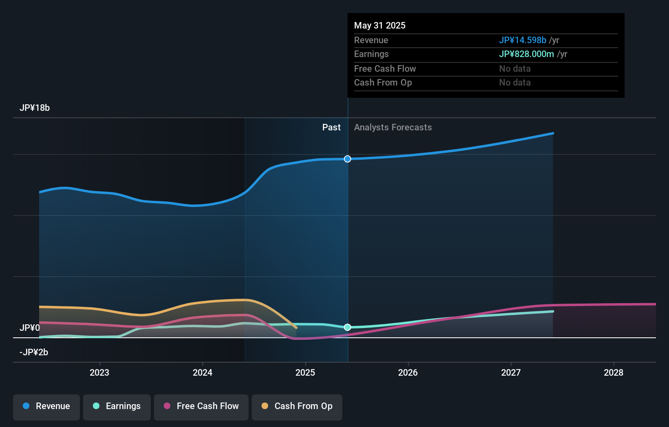Click the 2024 x-axis label
669x427 pixels.
pyautogui.click(x=202, y=373)
